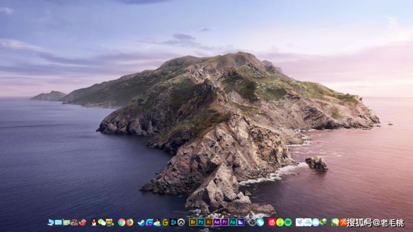413x232 pixels.
Task: Launch the yellow cartoon cat app
Action: 110,222
